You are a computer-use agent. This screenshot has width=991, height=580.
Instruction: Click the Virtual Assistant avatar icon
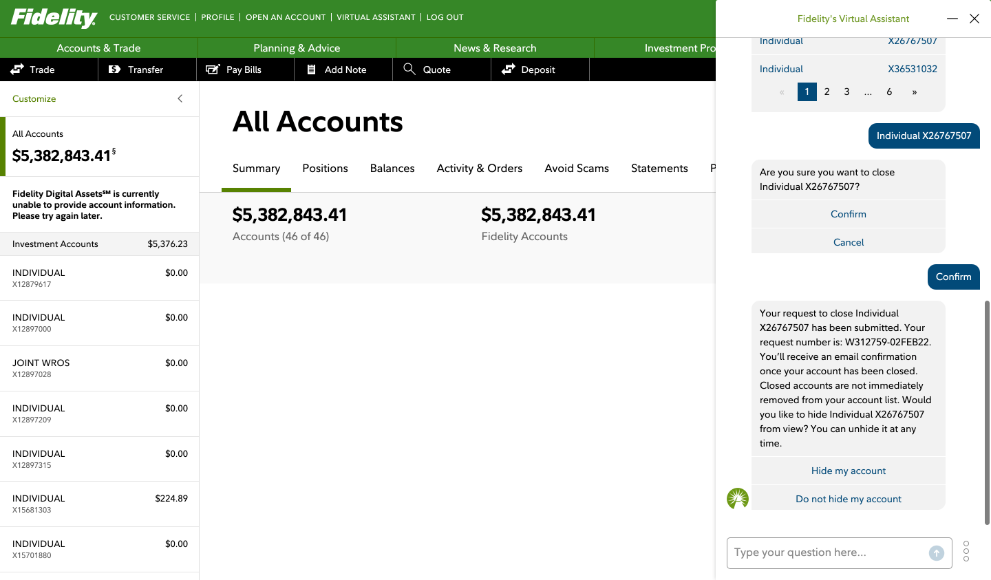point(738,498)
